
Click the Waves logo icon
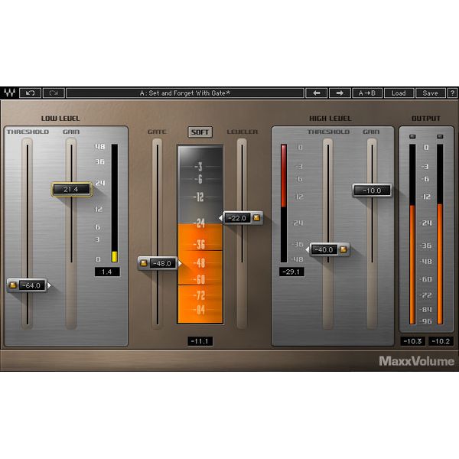click(x=9, y=93)
